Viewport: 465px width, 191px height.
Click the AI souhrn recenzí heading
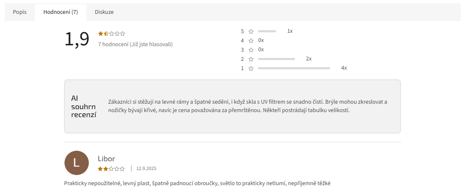point(83,106)
